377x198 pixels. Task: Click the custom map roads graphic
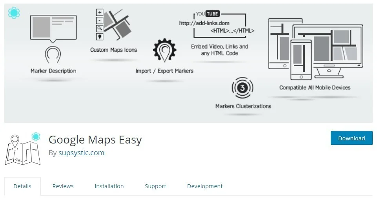[118, 25]
